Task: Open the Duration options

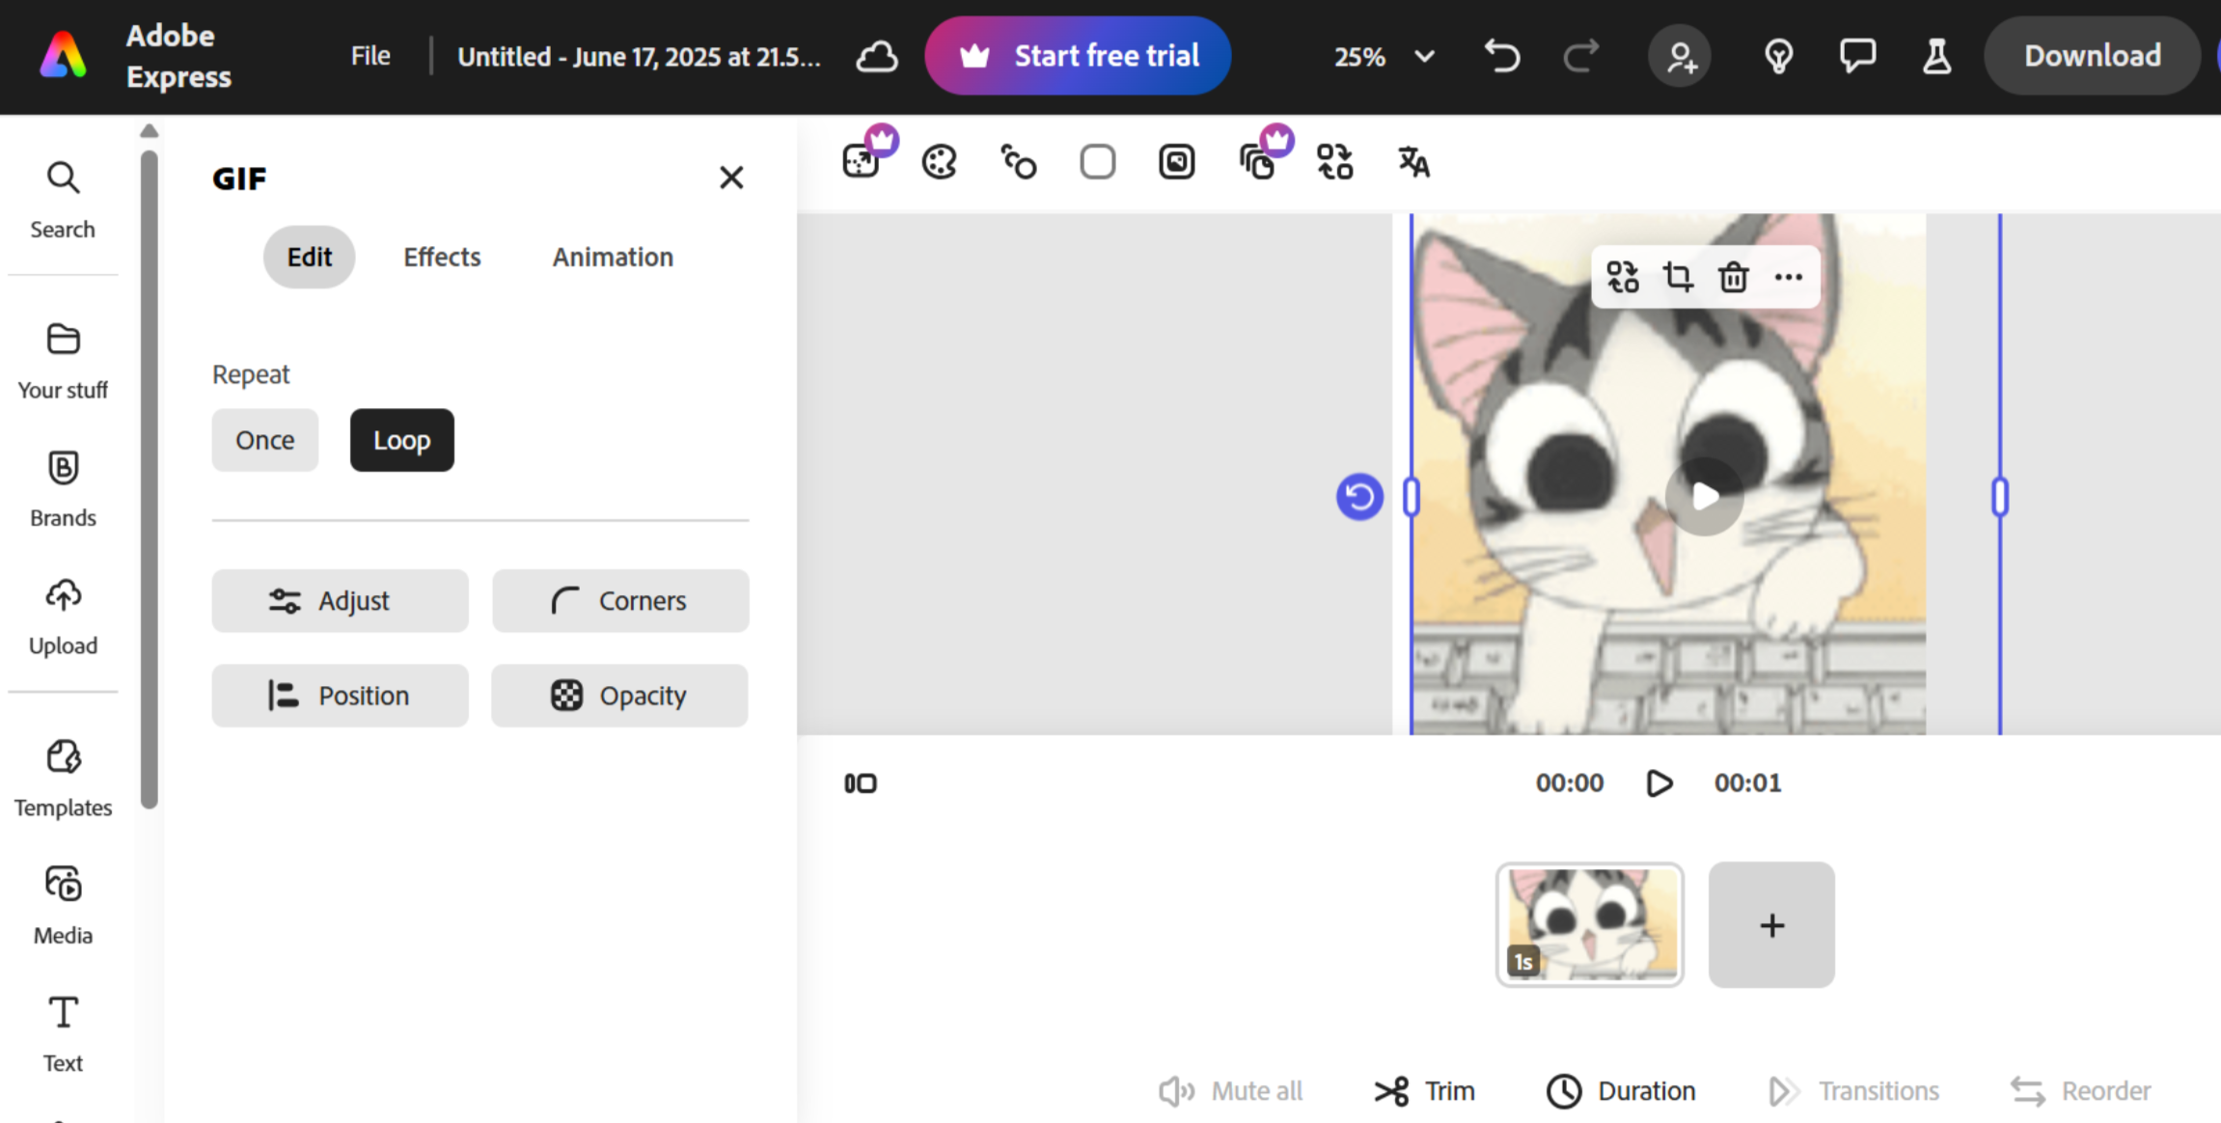Action: coord(1620,1090)
